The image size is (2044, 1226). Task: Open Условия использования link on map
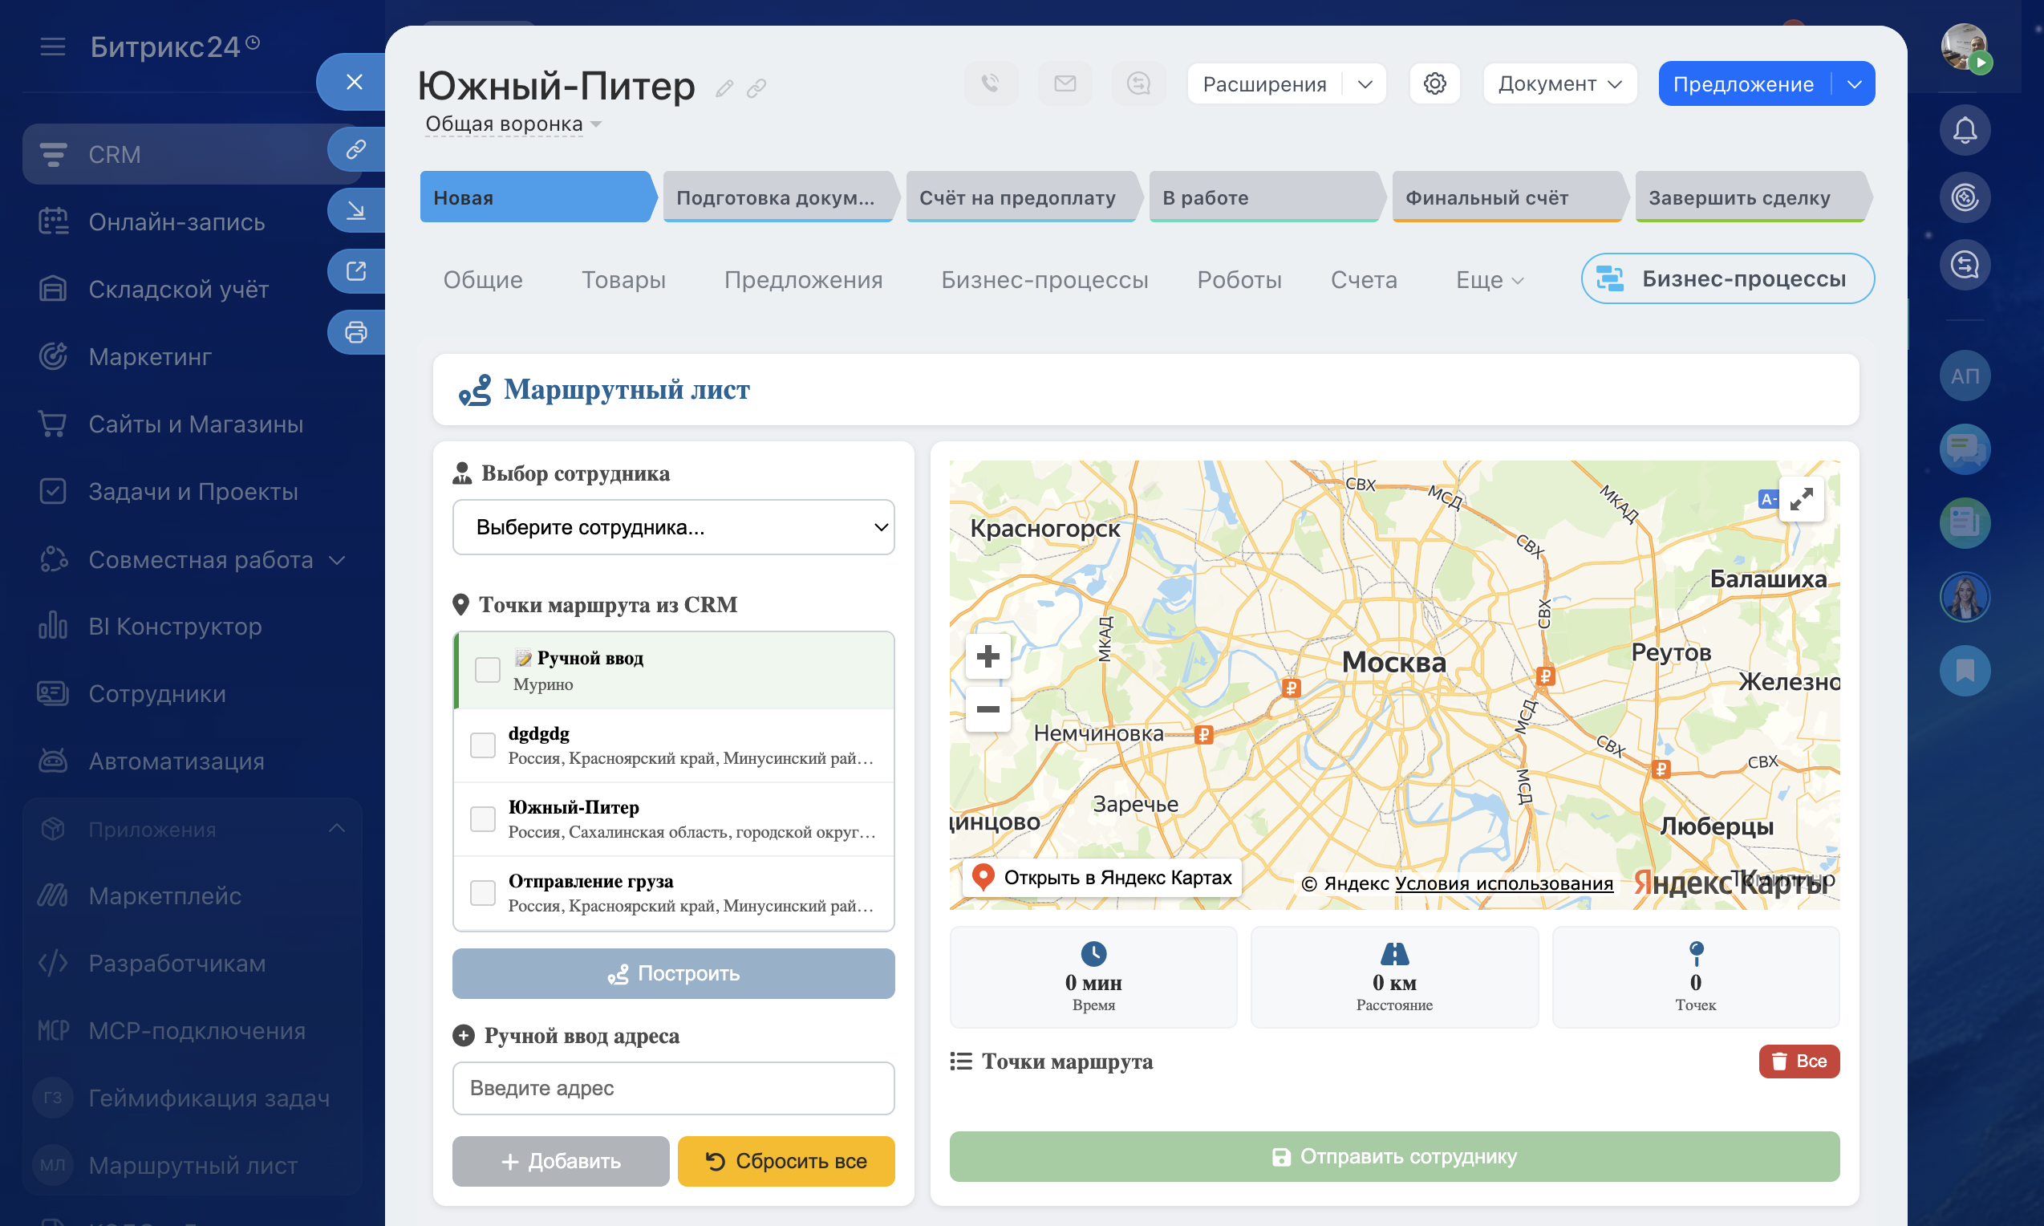coord(1503,883)
